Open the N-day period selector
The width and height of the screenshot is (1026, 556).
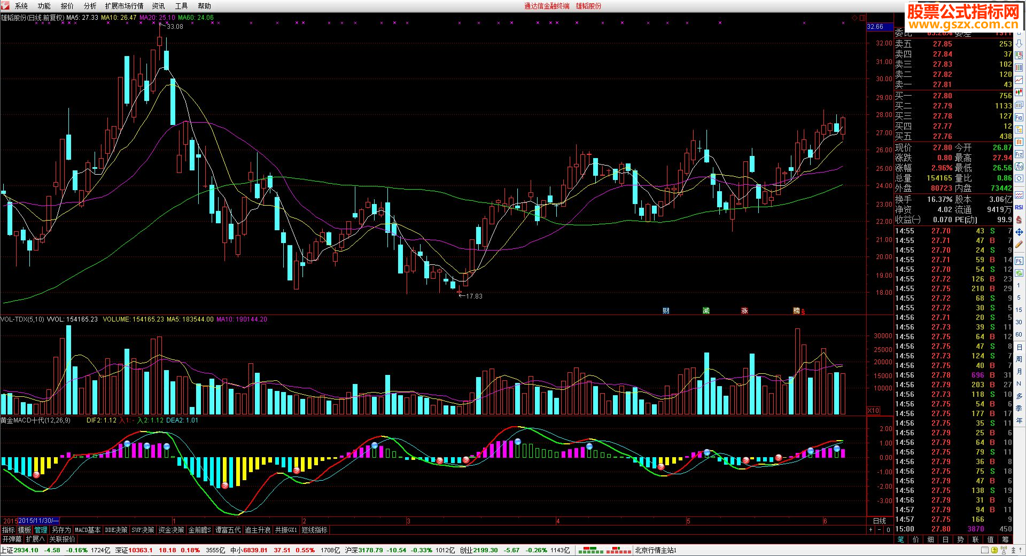point(1019,384)
